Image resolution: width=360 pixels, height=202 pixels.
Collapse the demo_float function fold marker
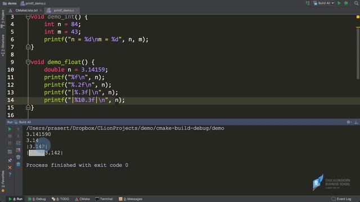(28, 62)
